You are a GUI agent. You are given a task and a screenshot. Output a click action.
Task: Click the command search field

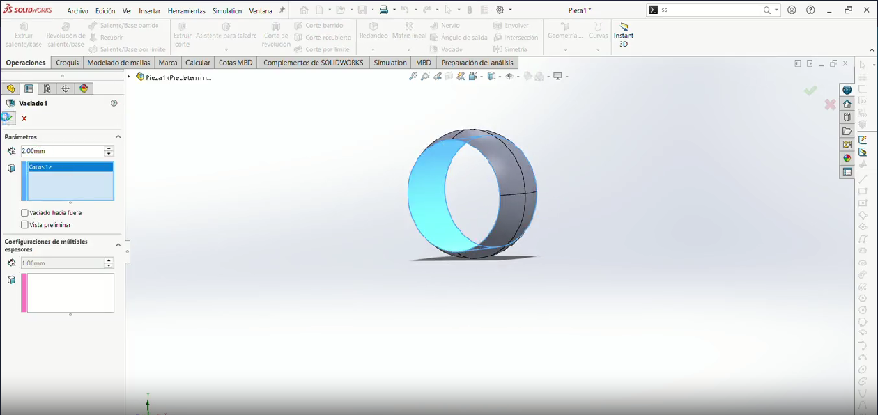pos(711,10)
